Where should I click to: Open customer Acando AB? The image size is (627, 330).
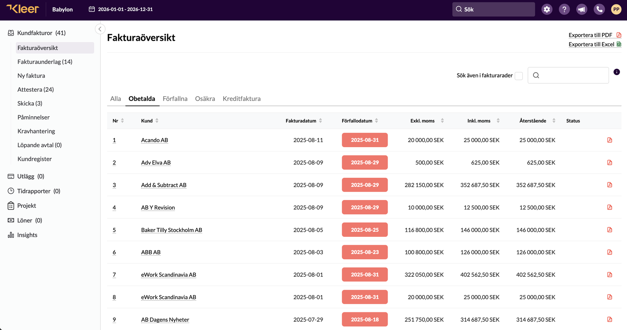(x=154, y=140)
